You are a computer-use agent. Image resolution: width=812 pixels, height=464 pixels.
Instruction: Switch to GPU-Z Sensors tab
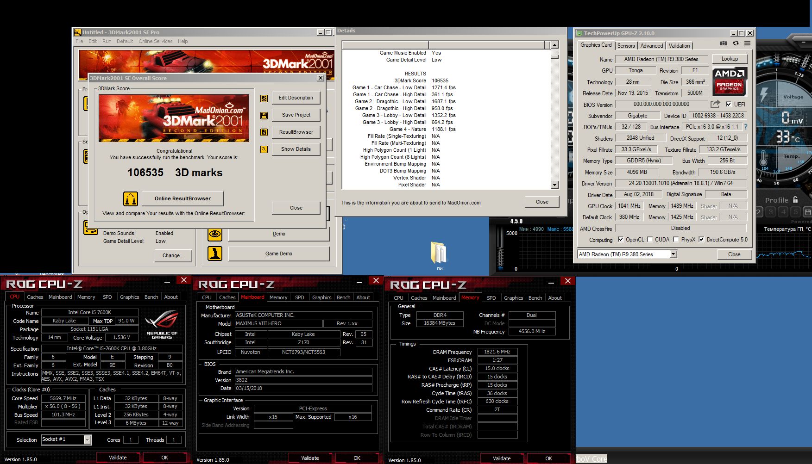click(626, 46)
